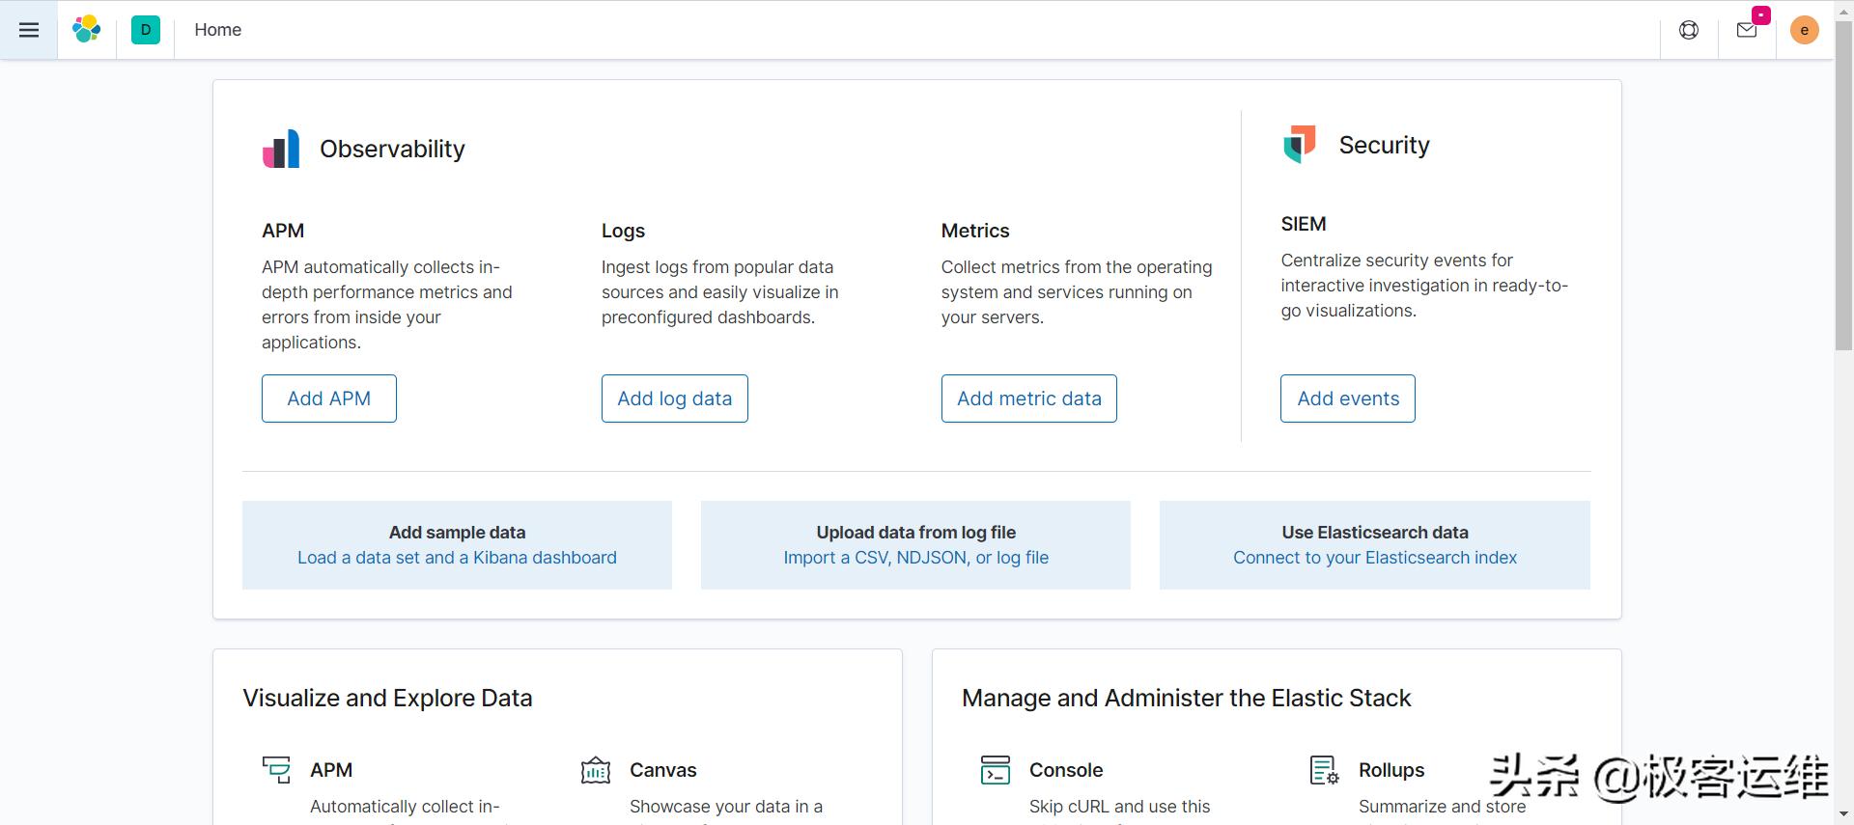Click the Console app icon

coord(996,770)
